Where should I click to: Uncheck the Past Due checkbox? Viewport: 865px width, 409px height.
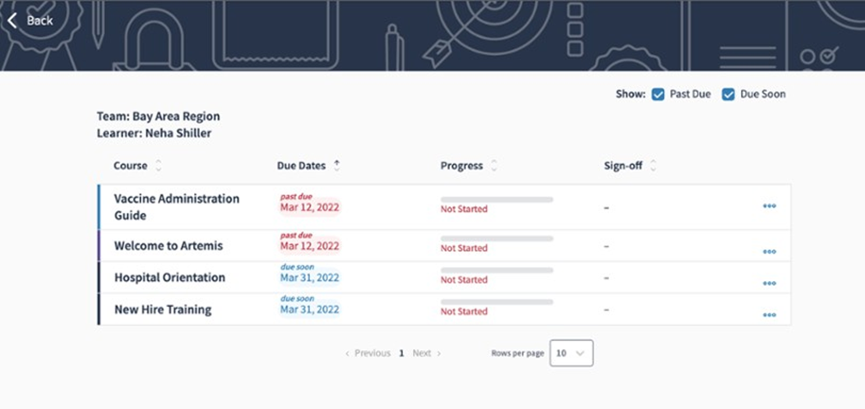[x=658, y=94]
